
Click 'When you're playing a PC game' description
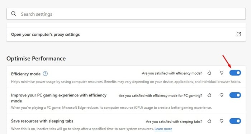coord(111,108)
